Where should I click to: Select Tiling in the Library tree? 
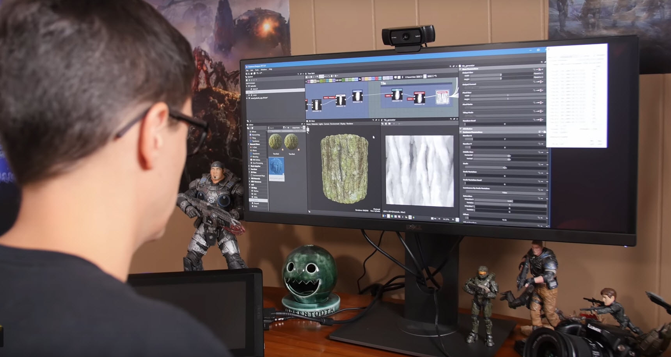254,138
